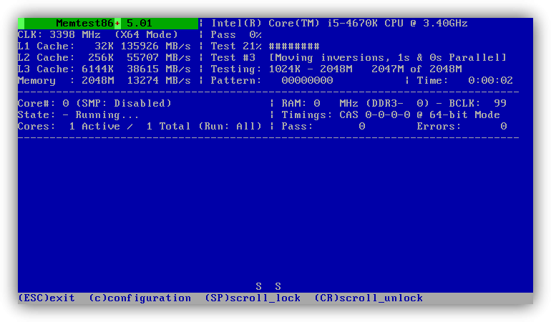The image size is (551, 322).
Task: Click the (Run: All) label
Action: tap(230, 126)
